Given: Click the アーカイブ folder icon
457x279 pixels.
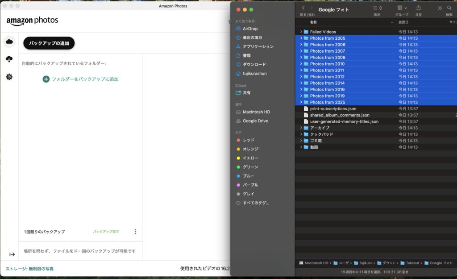Looking at the screenshot, I should point(306,128).
